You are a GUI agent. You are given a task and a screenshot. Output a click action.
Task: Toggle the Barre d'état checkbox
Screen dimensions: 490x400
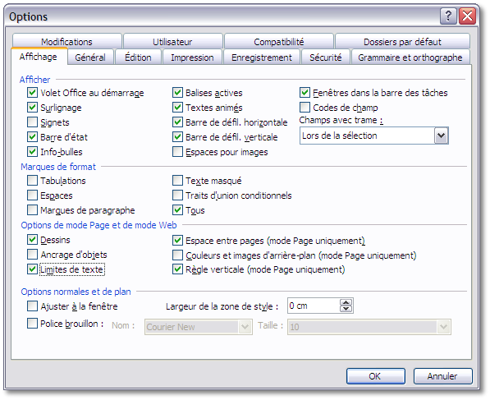pyautogui.click(x=32, y=136)
